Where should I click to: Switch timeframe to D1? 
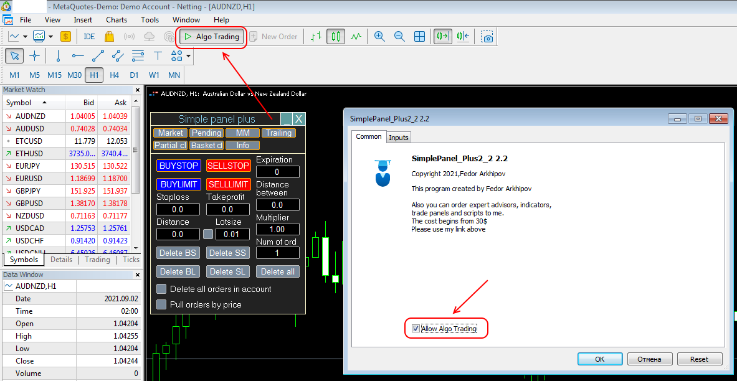[x=134, y=75]
